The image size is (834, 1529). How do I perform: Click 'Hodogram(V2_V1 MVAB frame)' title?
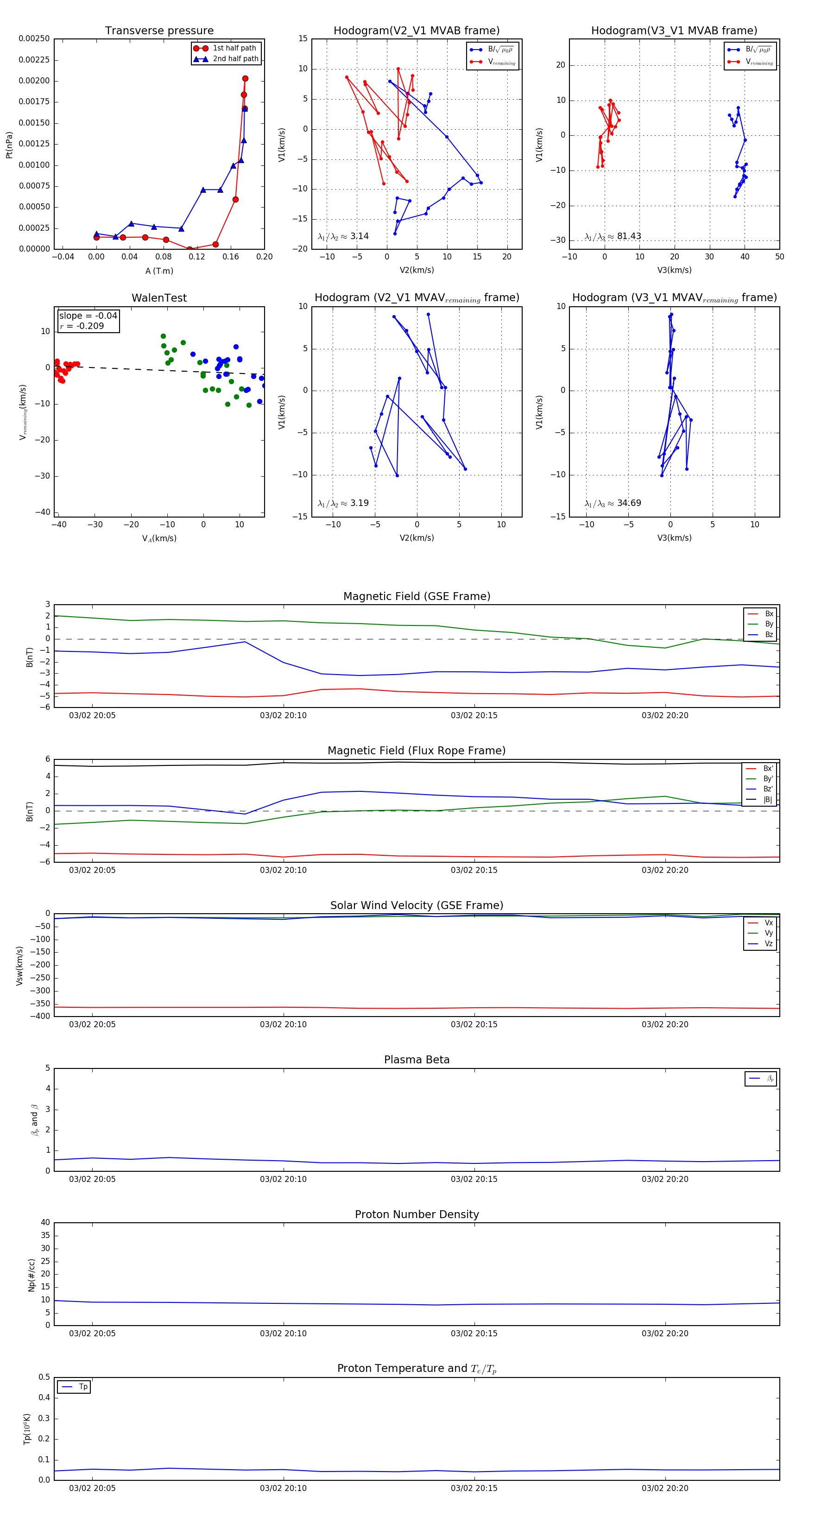coord(416,31)
